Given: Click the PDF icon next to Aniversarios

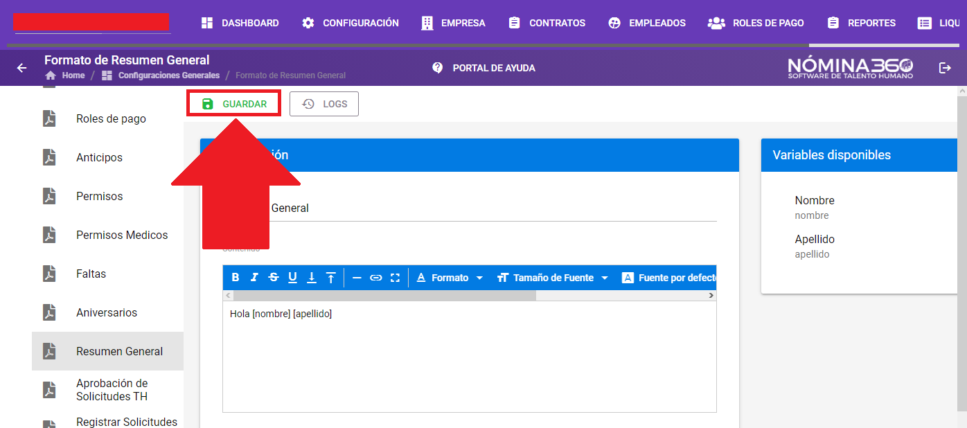Looking at the screenshot, I should point(49,312).
